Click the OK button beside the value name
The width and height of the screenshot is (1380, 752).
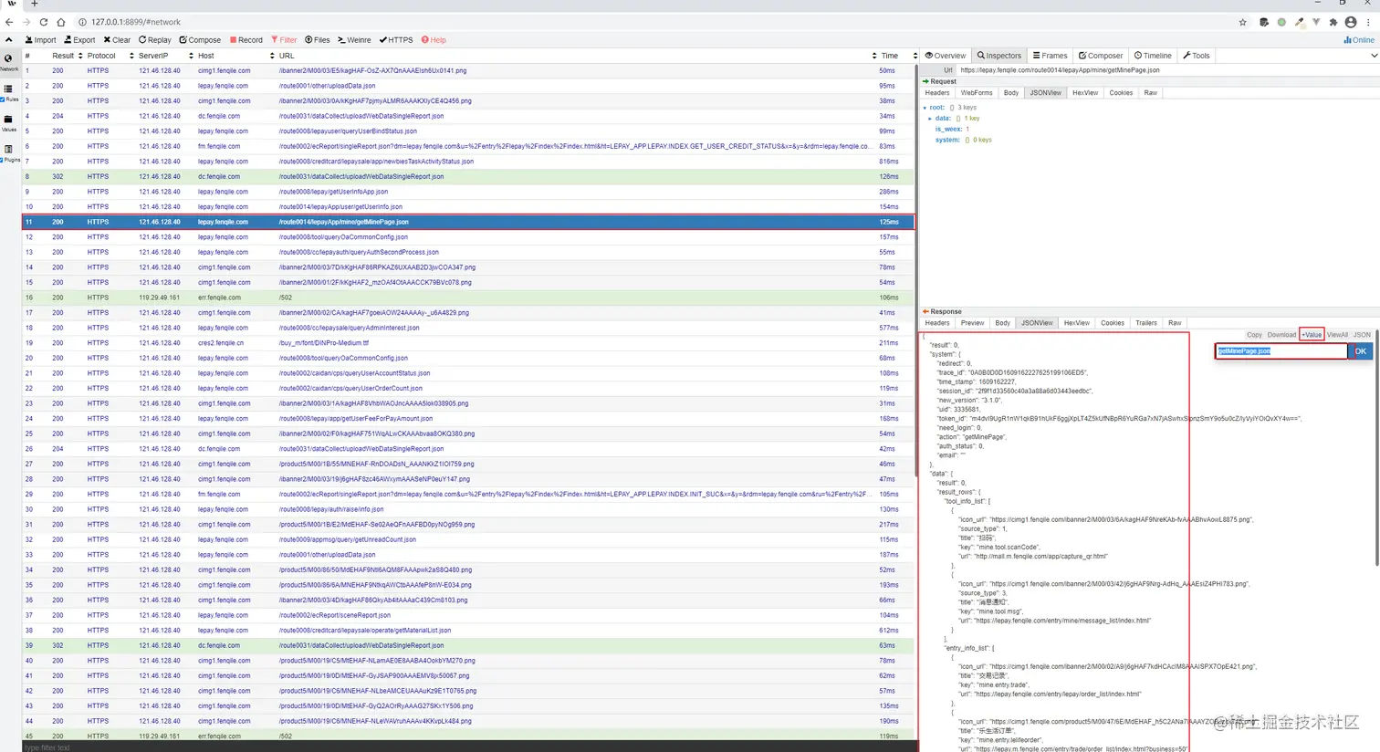click(1361, 351)
